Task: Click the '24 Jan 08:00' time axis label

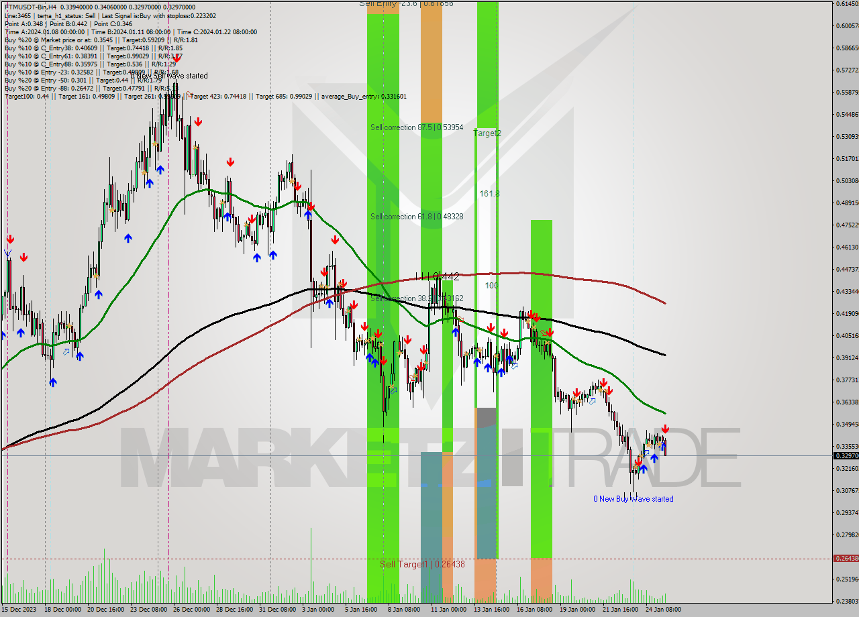Action: (x=663, y=610)
